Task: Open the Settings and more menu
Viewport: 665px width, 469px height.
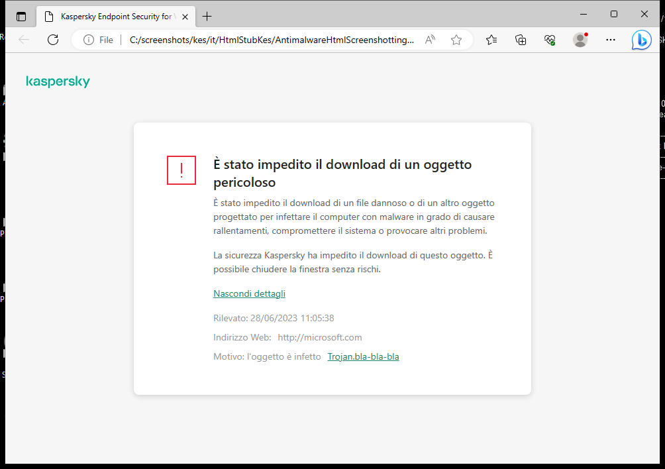Action: tap(610, 40)
